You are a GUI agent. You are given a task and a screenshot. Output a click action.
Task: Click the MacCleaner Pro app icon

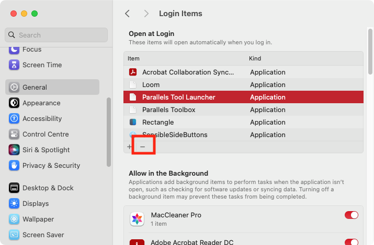137,219
